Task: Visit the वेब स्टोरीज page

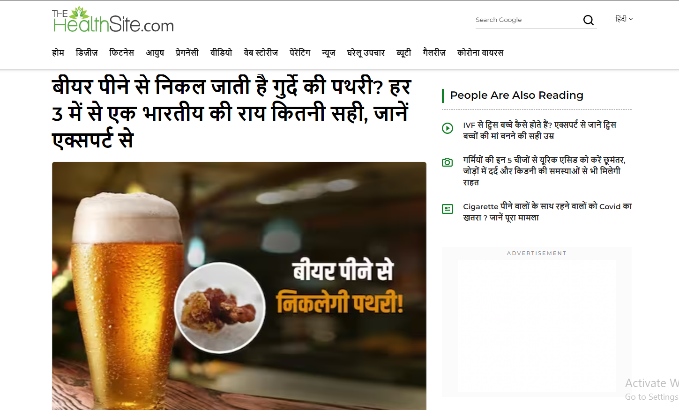Action: pos(261,53)
